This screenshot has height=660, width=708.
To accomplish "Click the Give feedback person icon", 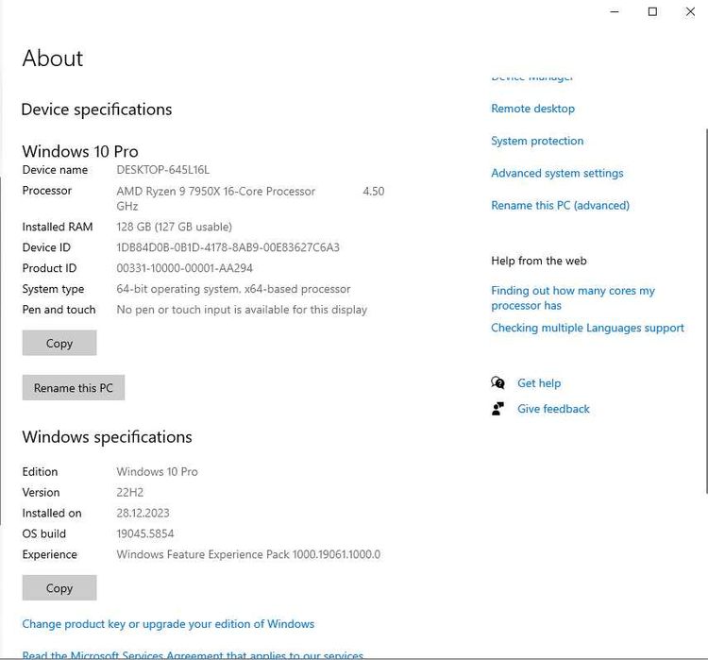I will point(497,409).
